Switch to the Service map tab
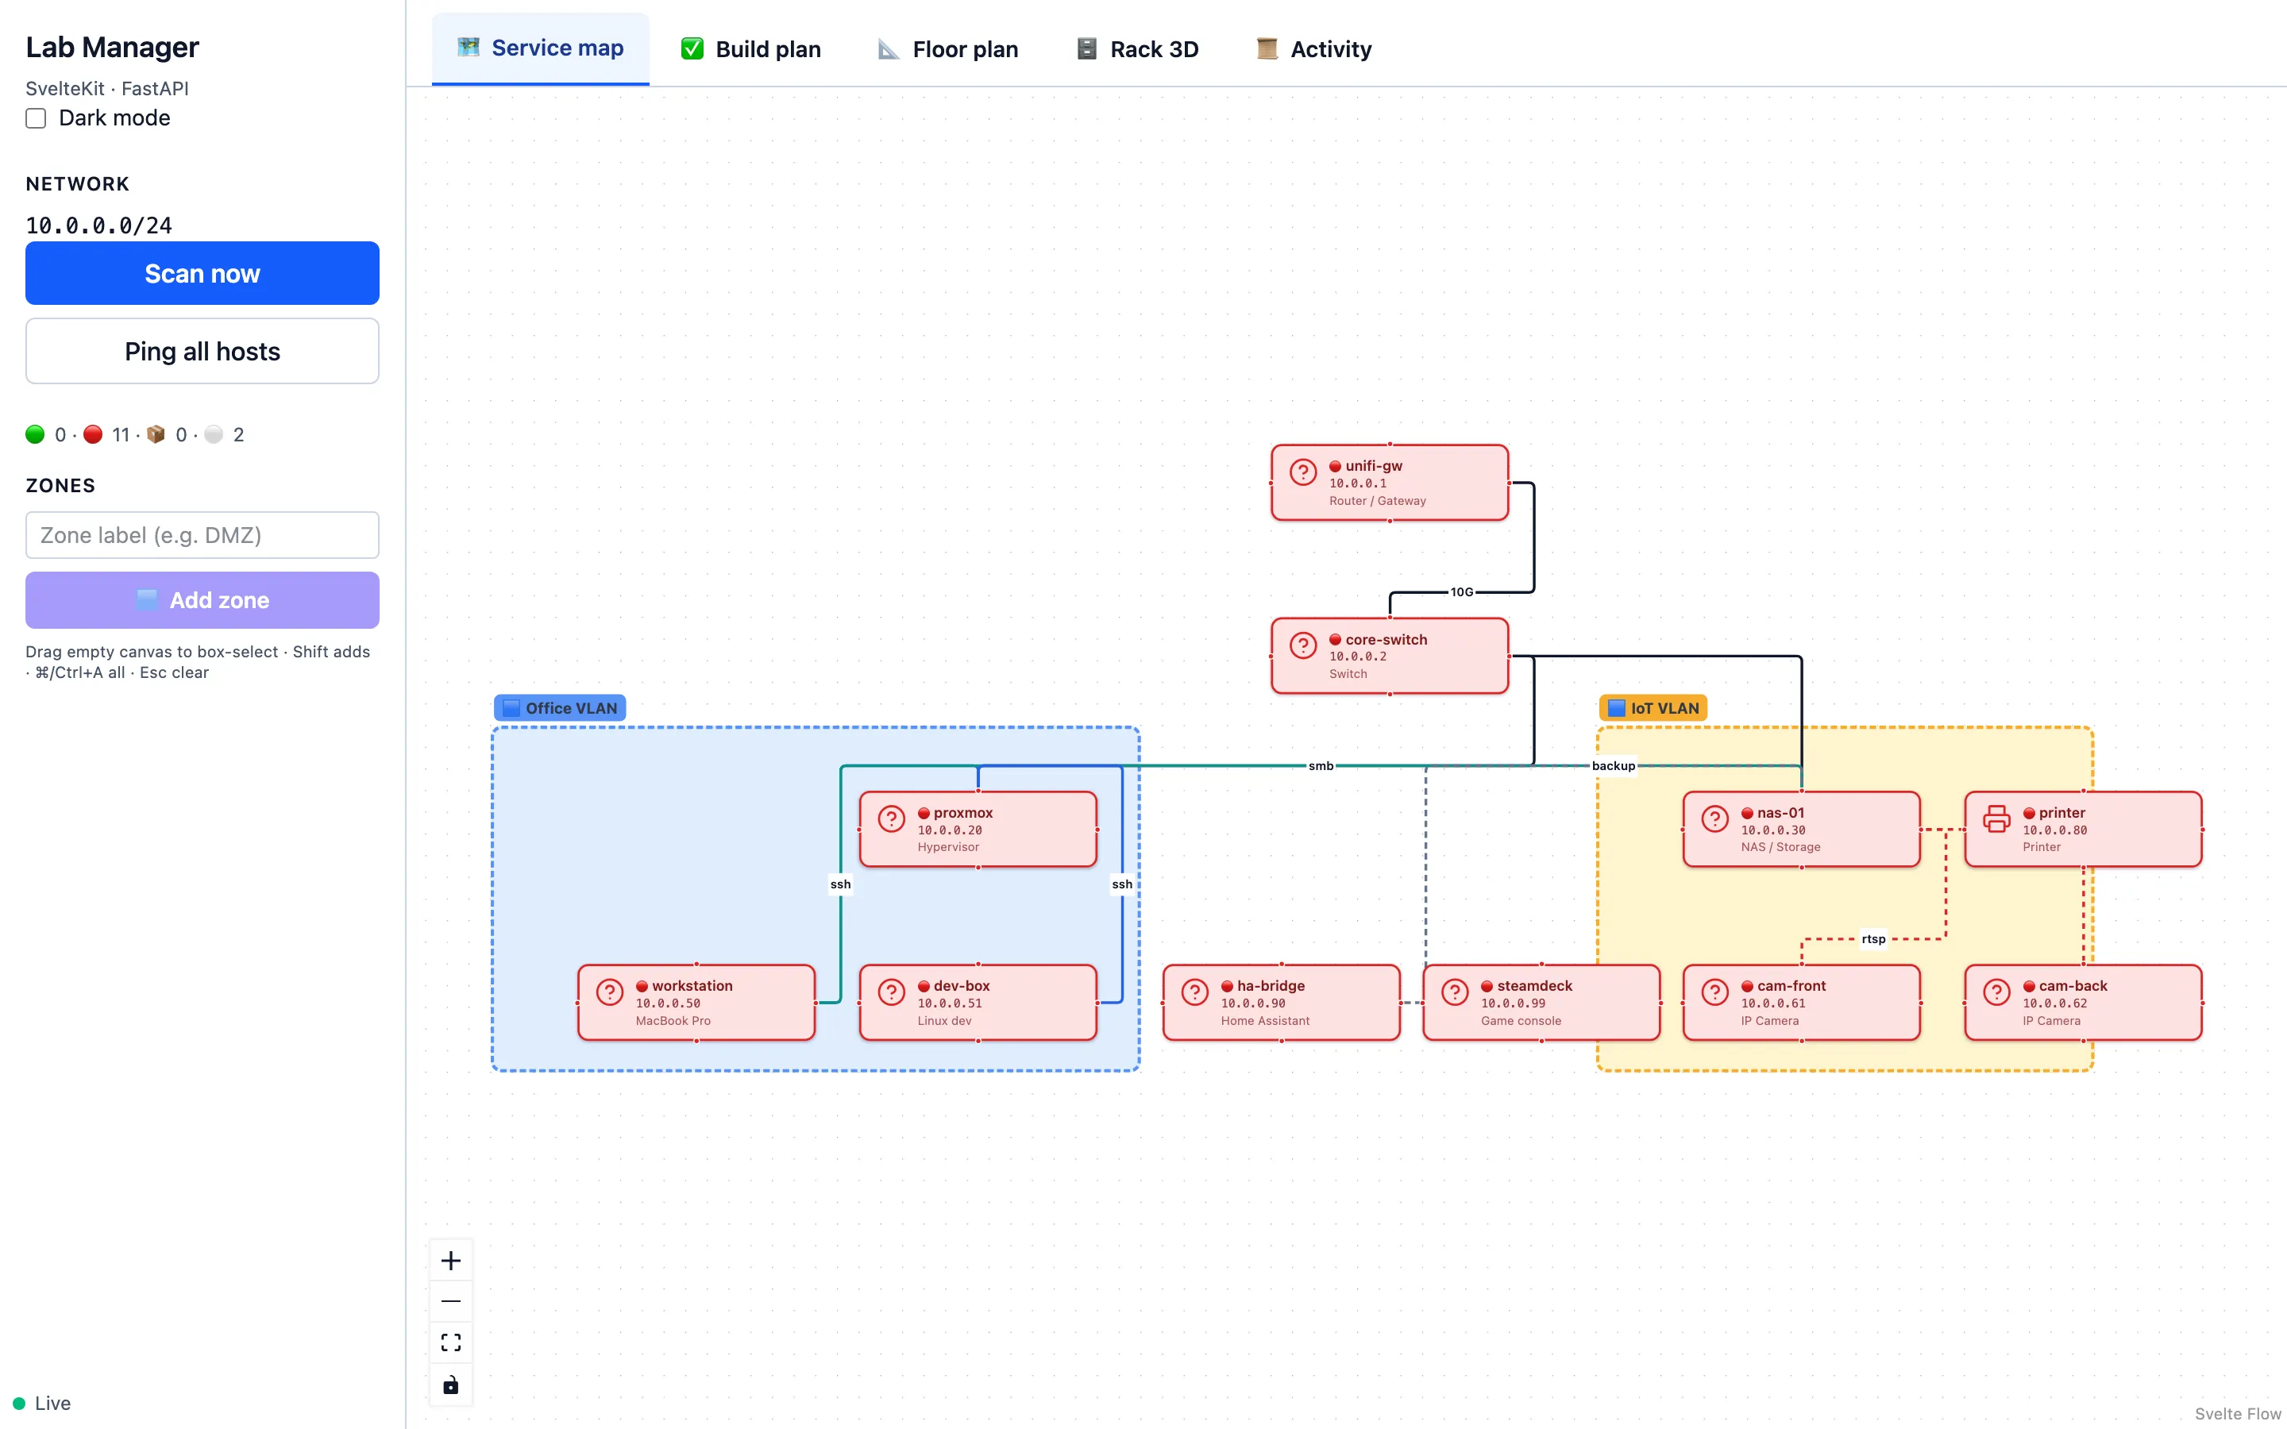Viewport: 2287px width, 1429px height. (x=541, y=48)
